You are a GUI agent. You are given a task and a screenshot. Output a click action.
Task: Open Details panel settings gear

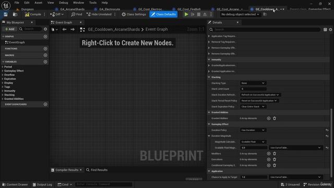coord(330,30)
